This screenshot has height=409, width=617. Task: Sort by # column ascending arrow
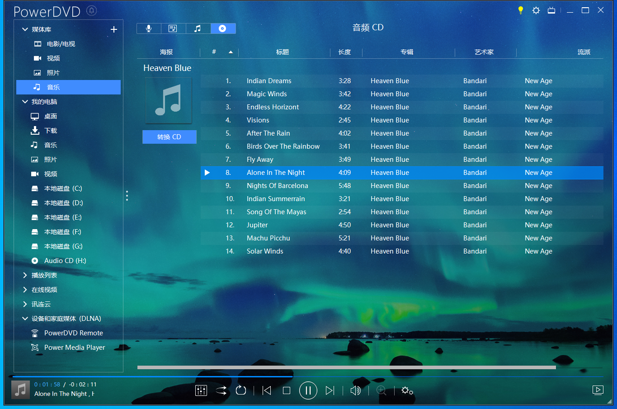(231, 52)
